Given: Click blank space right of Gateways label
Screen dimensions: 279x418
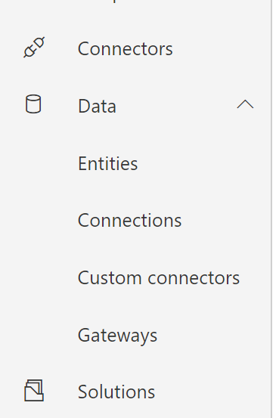Looking at the screenshot, I should pos(213,336).
